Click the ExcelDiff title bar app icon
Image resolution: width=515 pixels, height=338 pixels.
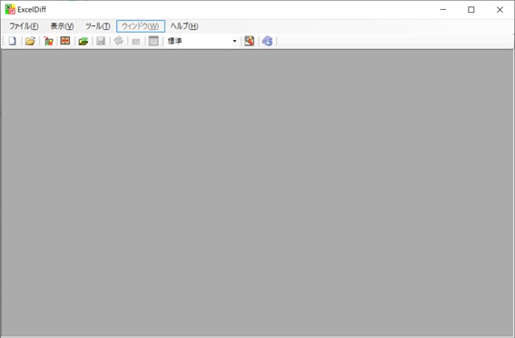point(10,9)
